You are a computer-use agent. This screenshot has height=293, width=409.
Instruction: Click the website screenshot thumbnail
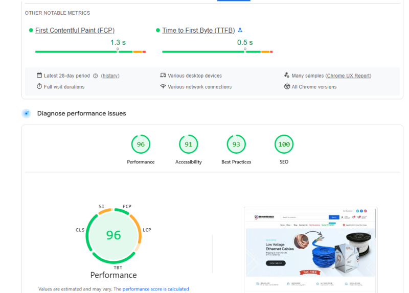pos(310,250)
